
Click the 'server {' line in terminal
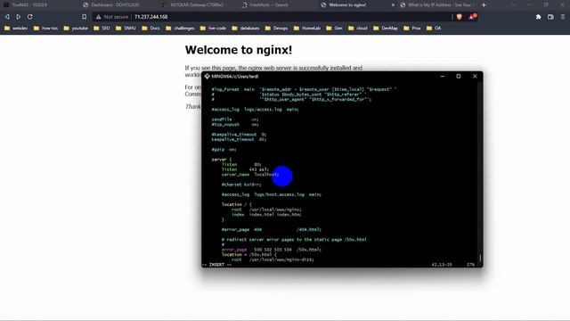(222, 160)
